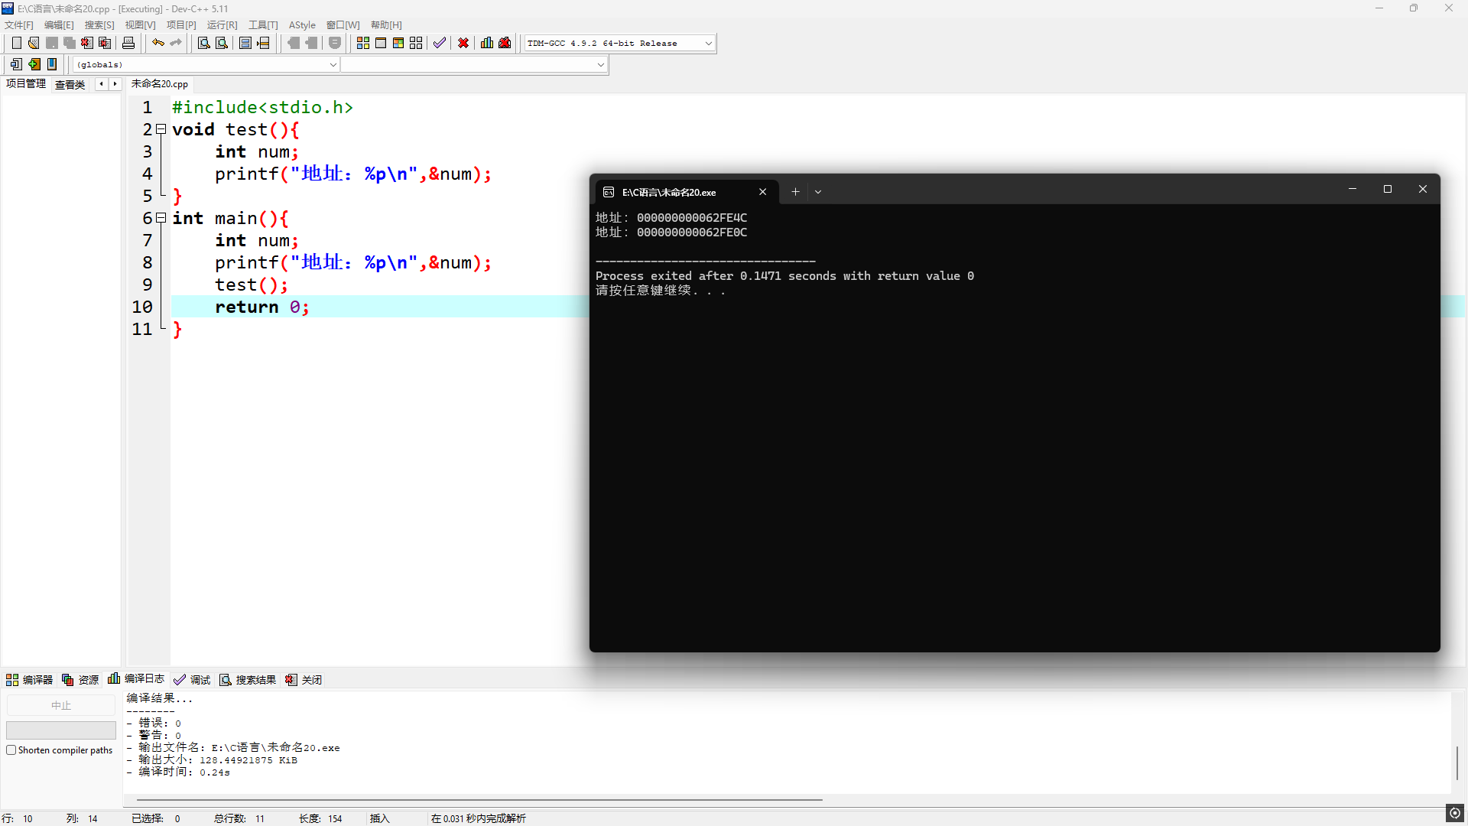Collapse the main function fold marker

pyautogui.click(x=161, y=218)
